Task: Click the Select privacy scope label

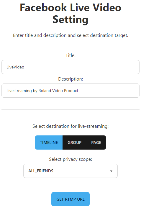Action: [70, 159]
